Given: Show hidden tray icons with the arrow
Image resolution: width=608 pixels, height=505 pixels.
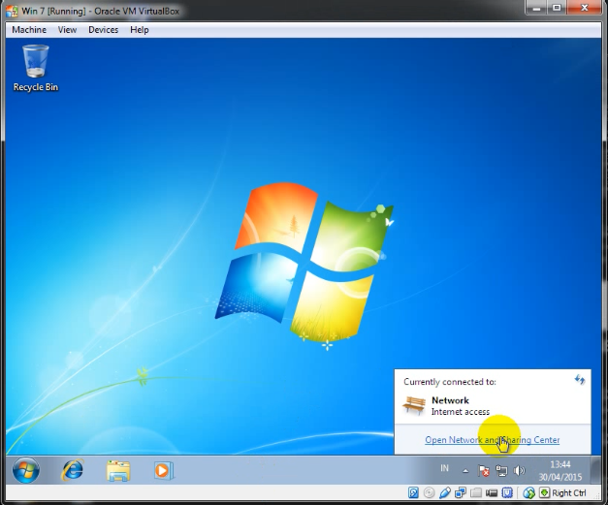Looking at the screenshot, I should (x=465, y=471).
